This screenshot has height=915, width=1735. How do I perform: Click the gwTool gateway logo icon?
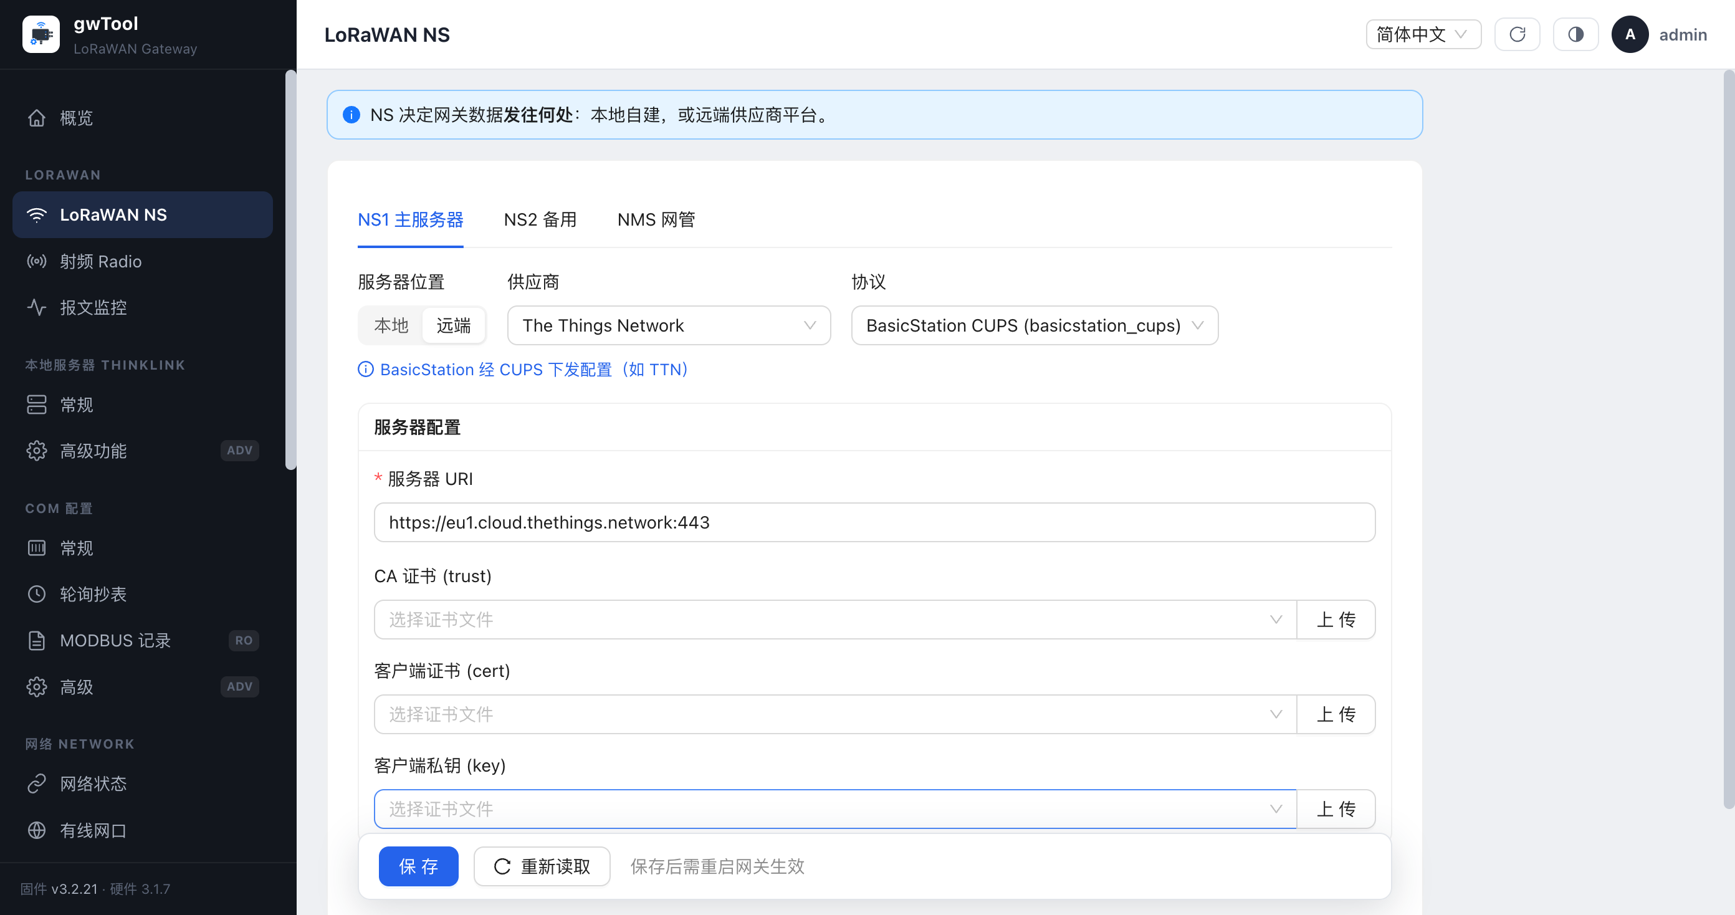tap(41, 34)
